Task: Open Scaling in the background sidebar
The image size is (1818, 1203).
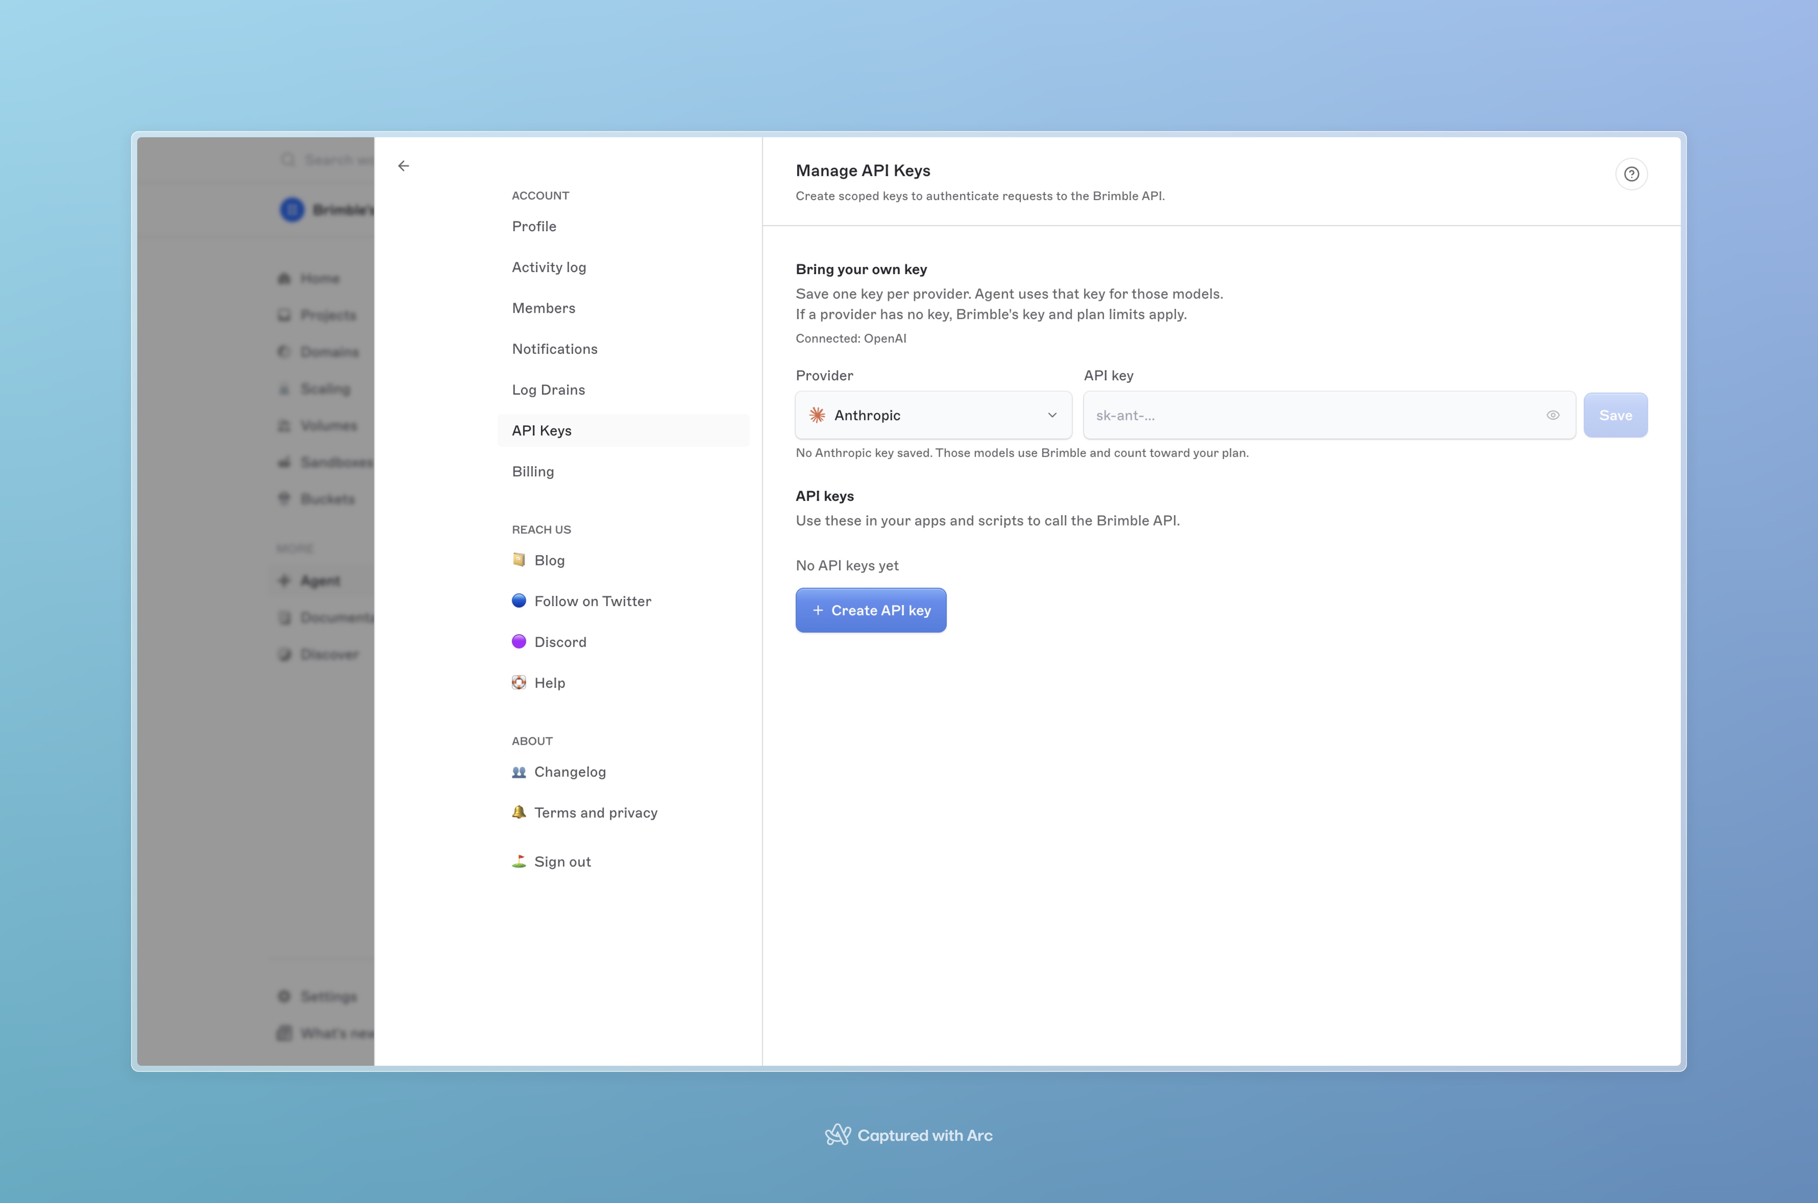Action: click(314, 389)
